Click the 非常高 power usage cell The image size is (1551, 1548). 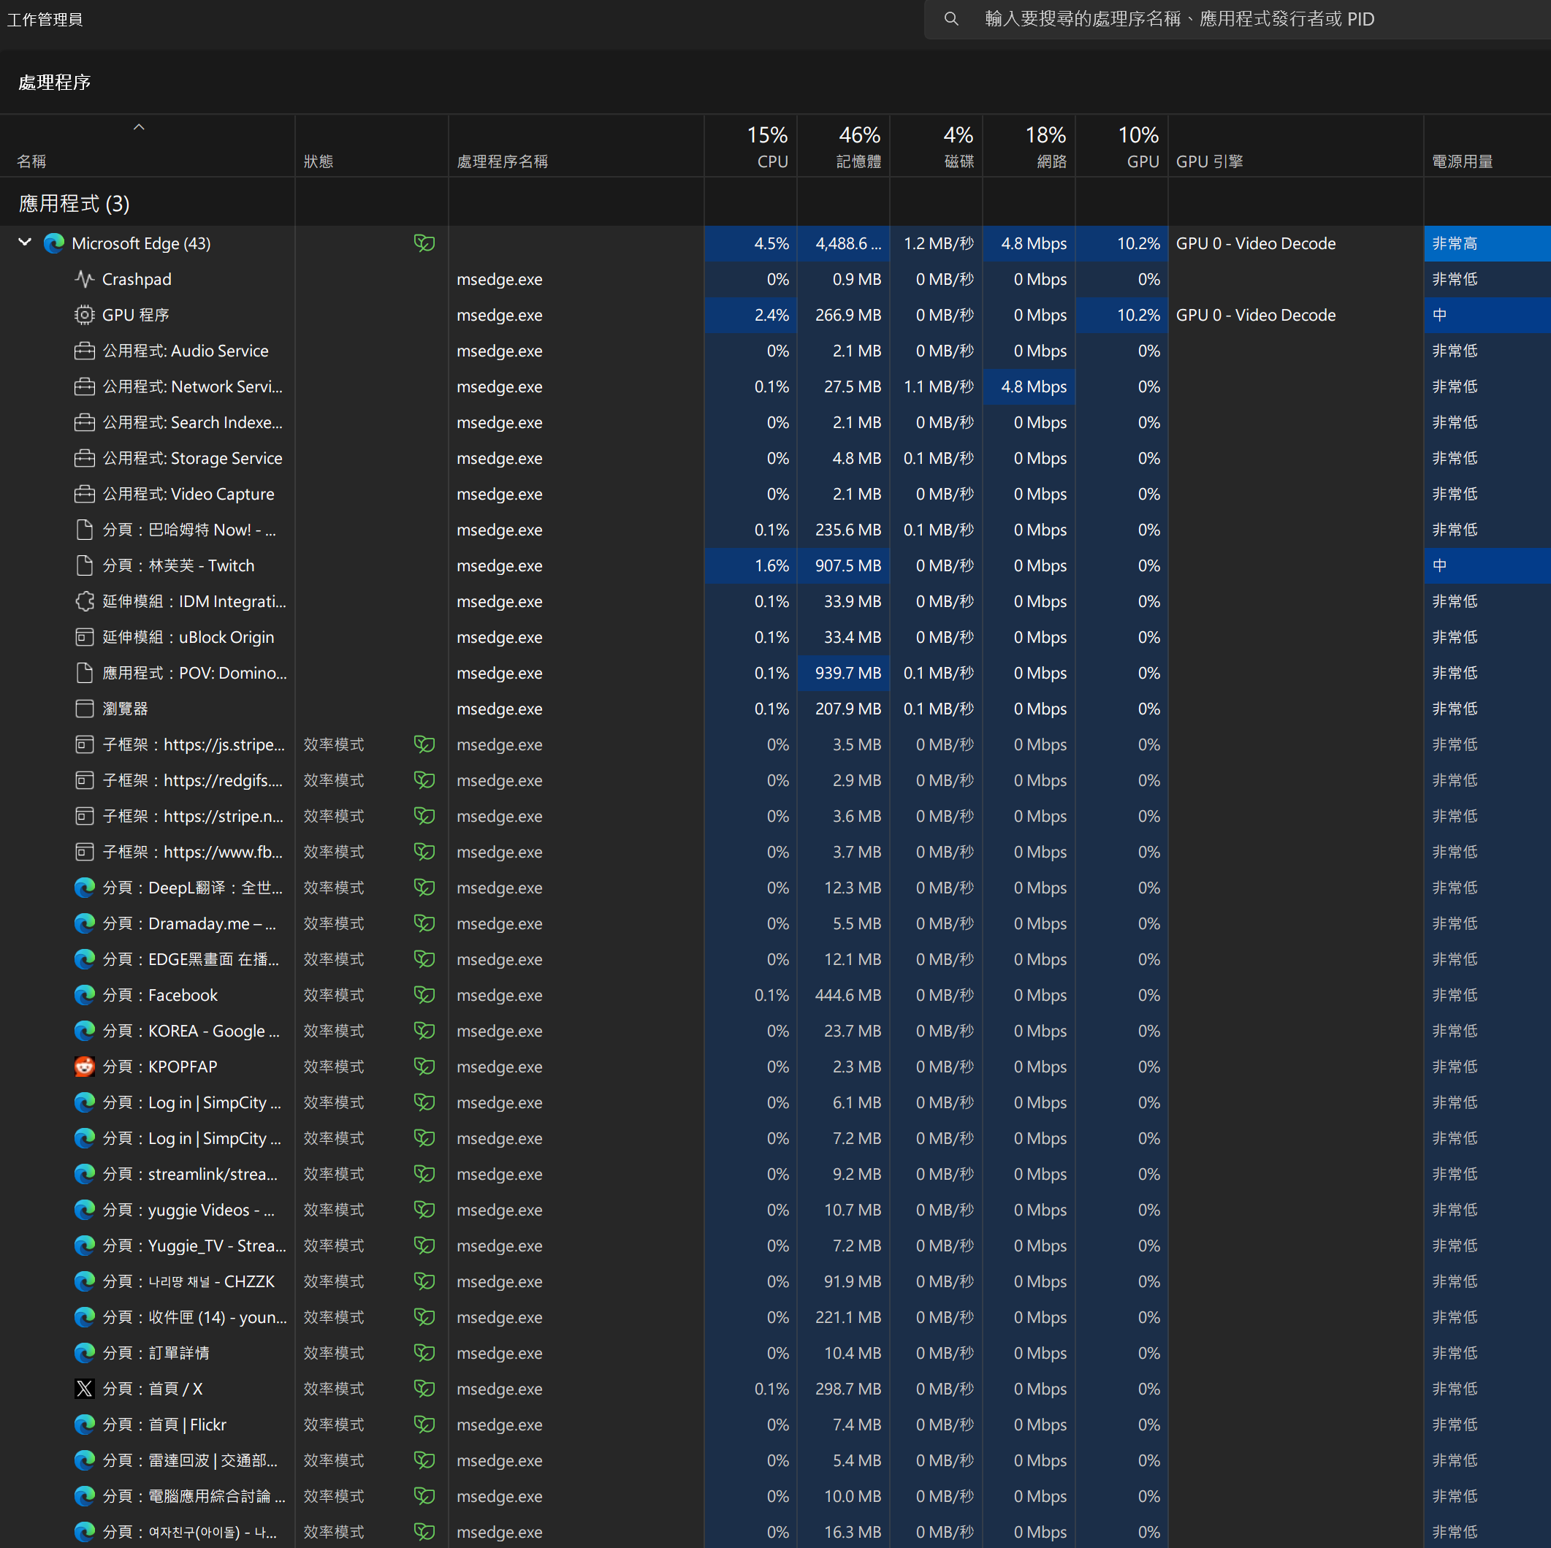point(1487,243)
